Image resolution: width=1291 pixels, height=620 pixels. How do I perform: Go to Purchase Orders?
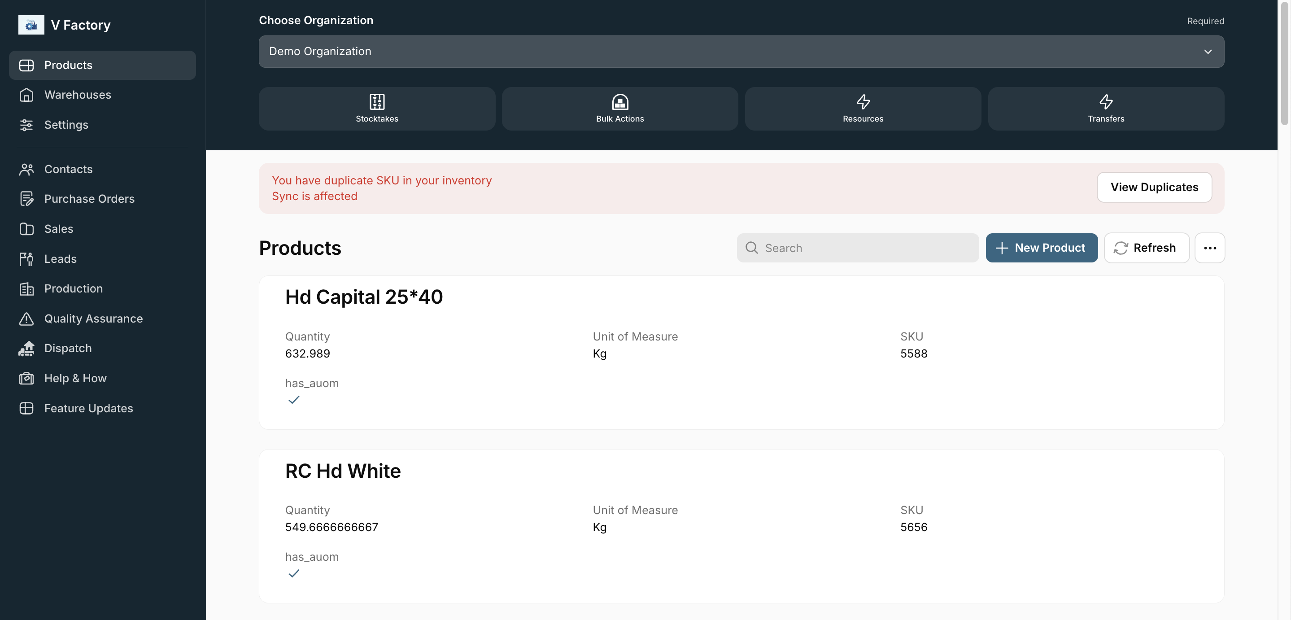(89, 198)
